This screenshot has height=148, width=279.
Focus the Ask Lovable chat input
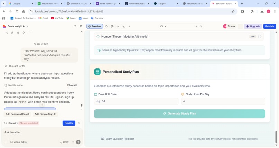42,132
